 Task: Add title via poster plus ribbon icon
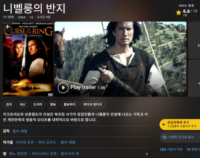pos(7,27)
